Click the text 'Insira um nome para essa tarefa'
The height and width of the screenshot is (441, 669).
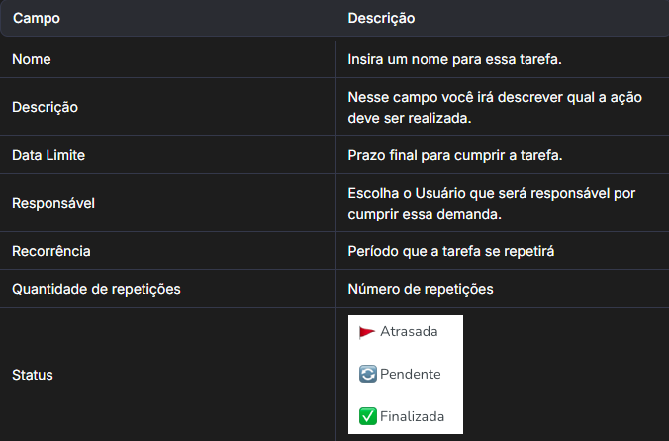(x=454, y=59)
